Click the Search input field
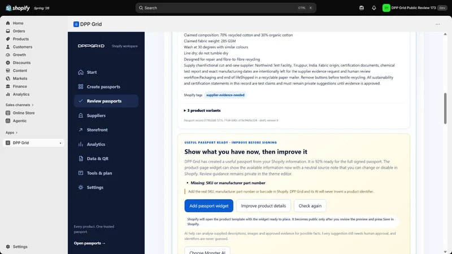The height and width of the screenshot is (254, 452). [225, 8]
